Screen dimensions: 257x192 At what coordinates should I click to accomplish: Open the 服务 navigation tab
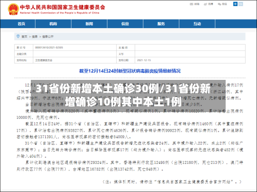161,24
